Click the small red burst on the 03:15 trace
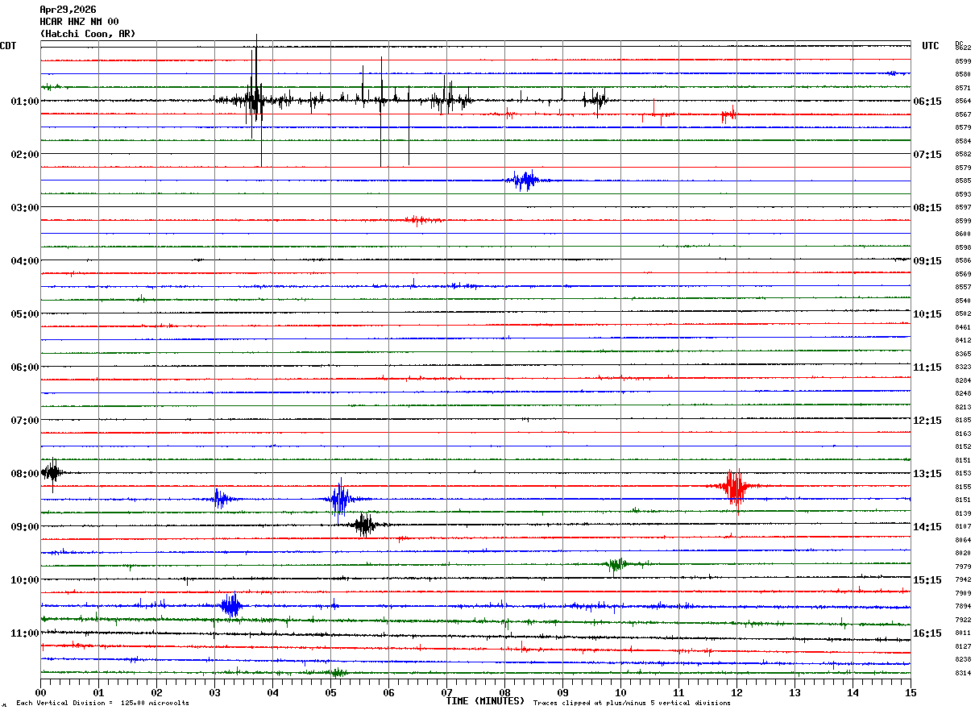 pos(422,220)
